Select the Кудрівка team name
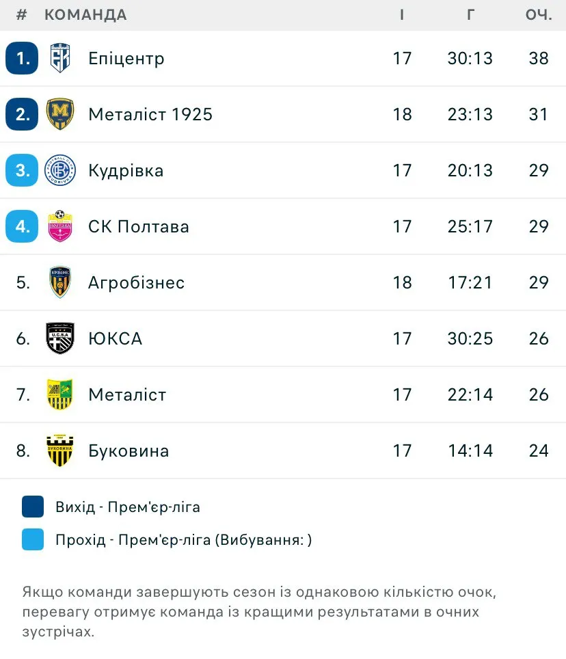Screen dimensions: 566x659 (x=126, y=170)
